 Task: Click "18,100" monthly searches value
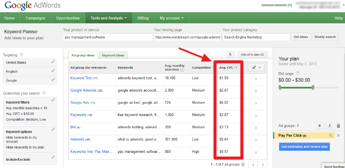(170, 78)
